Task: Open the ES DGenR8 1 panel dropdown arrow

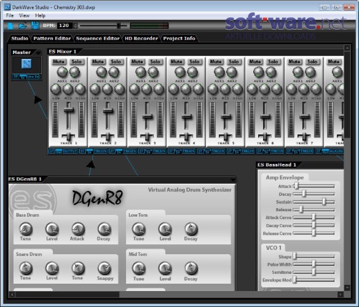Action: coord(233,180)
